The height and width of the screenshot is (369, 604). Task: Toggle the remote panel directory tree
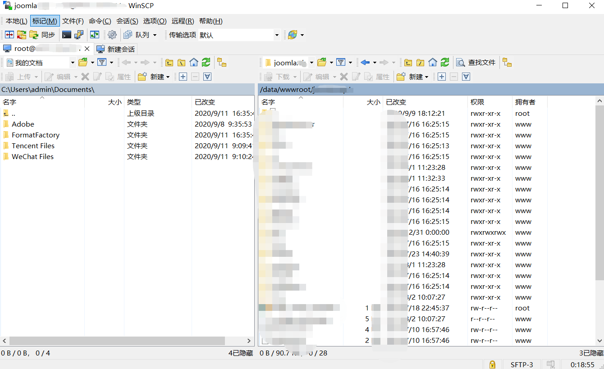coord(508,63)
